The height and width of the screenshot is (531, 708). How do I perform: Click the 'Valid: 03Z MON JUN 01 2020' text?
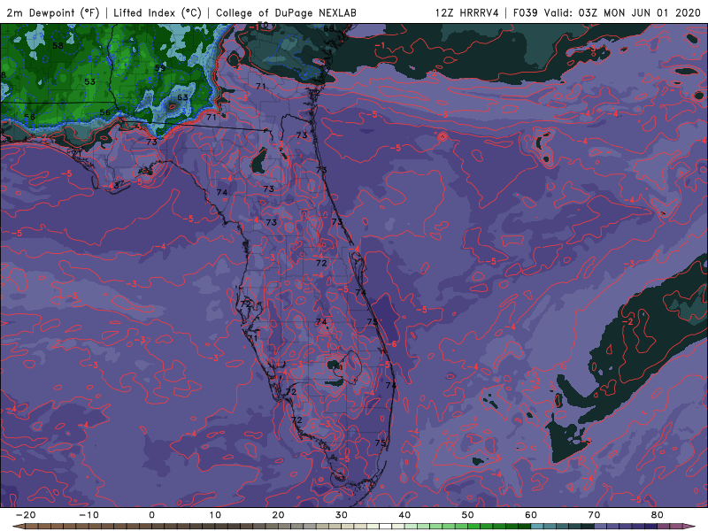[x=622, y=12]
